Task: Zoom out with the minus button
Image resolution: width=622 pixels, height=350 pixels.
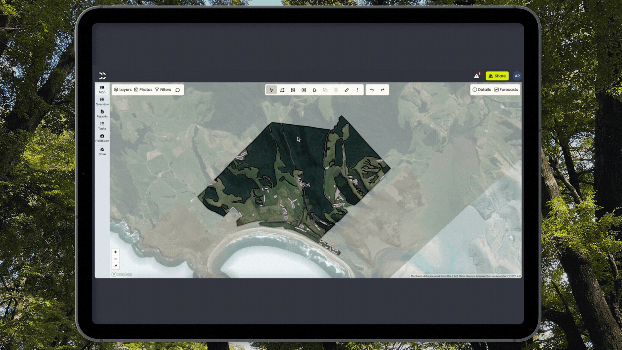Action: coord(116,259)
